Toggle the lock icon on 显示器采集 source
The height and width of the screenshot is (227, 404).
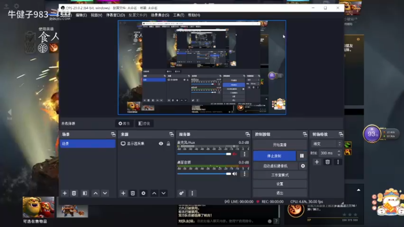coord(168,144)
